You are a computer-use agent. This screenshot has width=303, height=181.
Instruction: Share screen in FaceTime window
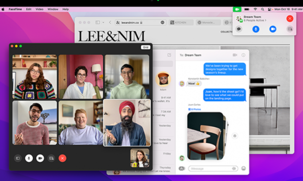click(x=51, y=158)
